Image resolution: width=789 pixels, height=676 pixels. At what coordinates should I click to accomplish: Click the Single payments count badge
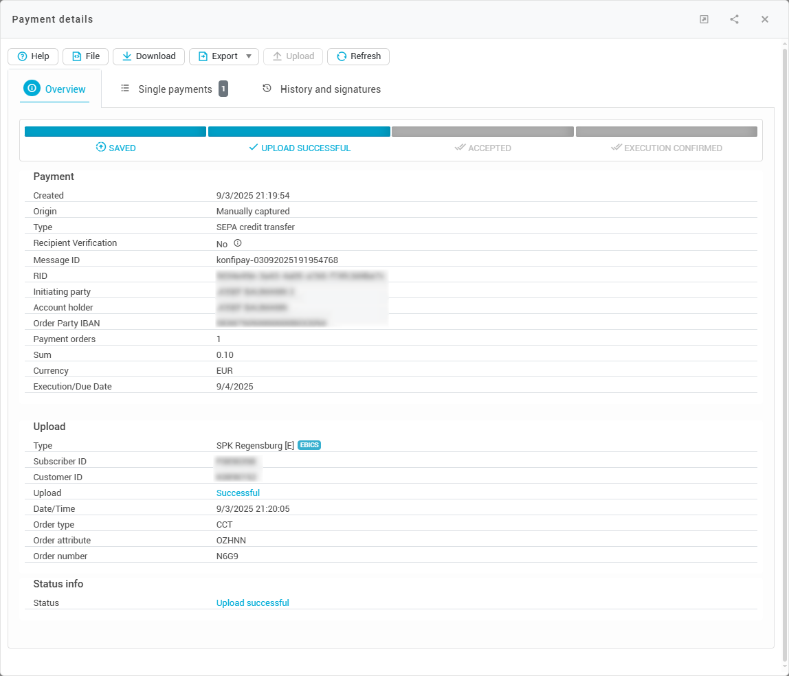pos(223,89)
